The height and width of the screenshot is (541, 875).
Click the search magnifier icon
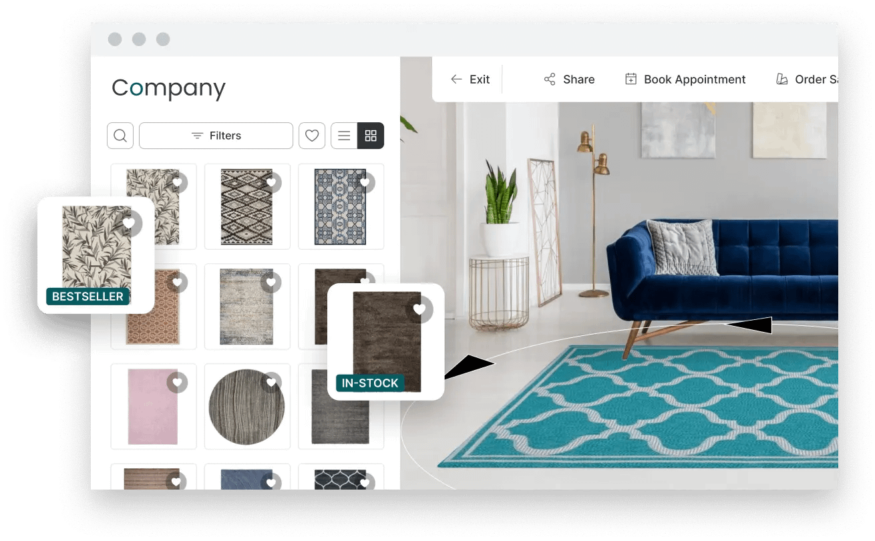pos(120,136)
